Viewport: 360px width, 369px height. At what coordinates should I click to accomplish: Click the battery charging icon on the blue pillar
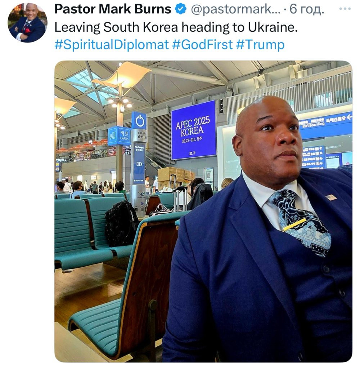tap(139, 164)
